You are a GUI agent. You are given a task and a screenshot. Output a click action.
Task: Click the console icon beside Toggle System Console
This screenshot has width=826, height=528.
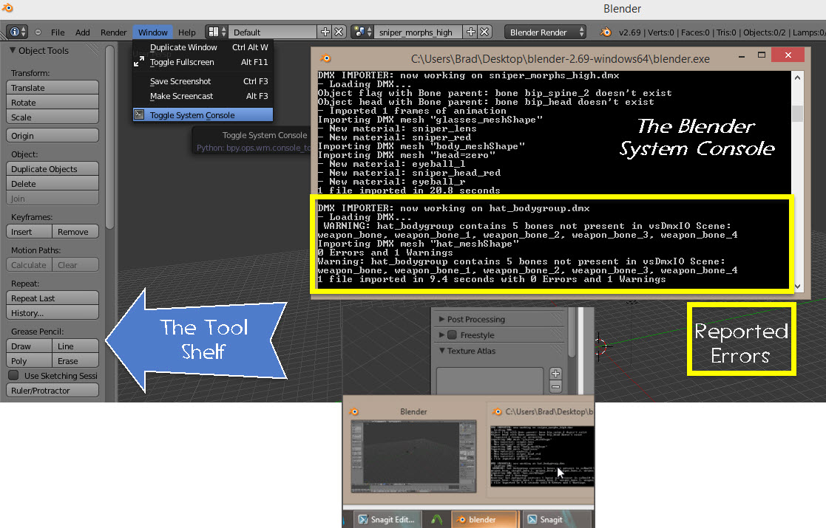(x=139, y=114)
